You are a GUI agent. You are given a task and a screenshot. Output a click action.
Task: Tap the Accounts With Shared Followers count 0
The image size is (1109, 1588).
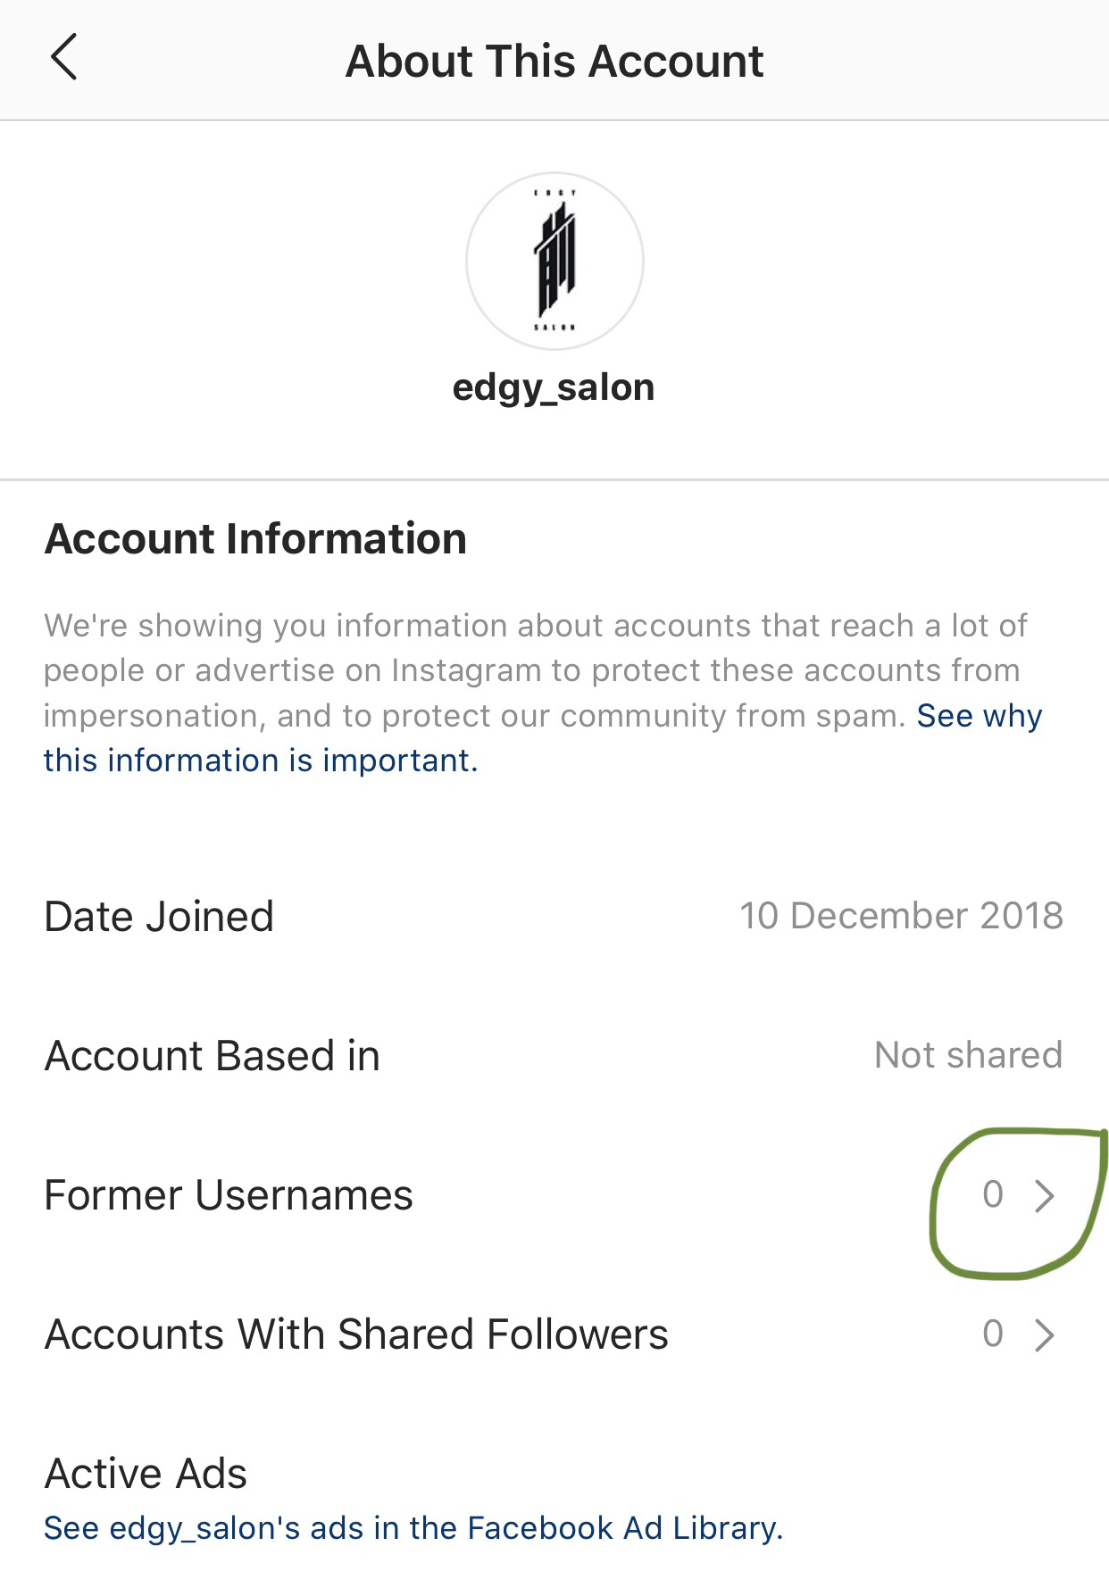pos(993,1334)
